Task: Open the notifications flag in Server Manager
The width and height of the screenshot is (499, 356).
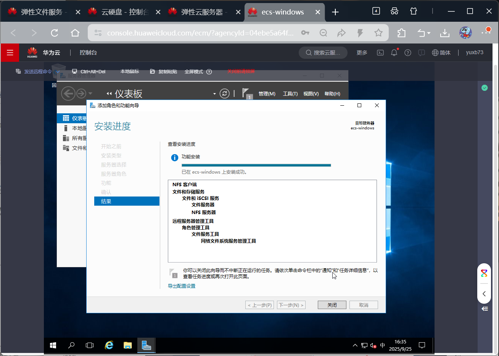Action: (x=247, y=93)
